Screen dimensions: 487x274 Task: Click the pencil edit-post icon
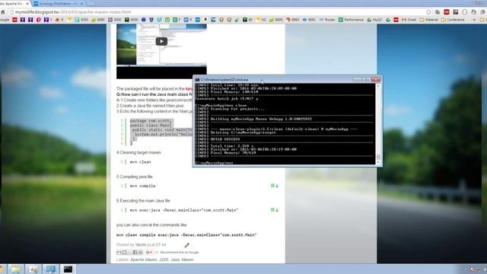coord(186,245)
